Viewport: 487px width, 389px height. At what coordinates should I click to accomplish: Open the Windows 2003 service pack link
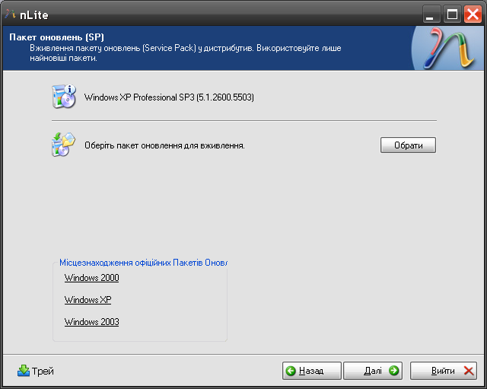tap(91, 321)
